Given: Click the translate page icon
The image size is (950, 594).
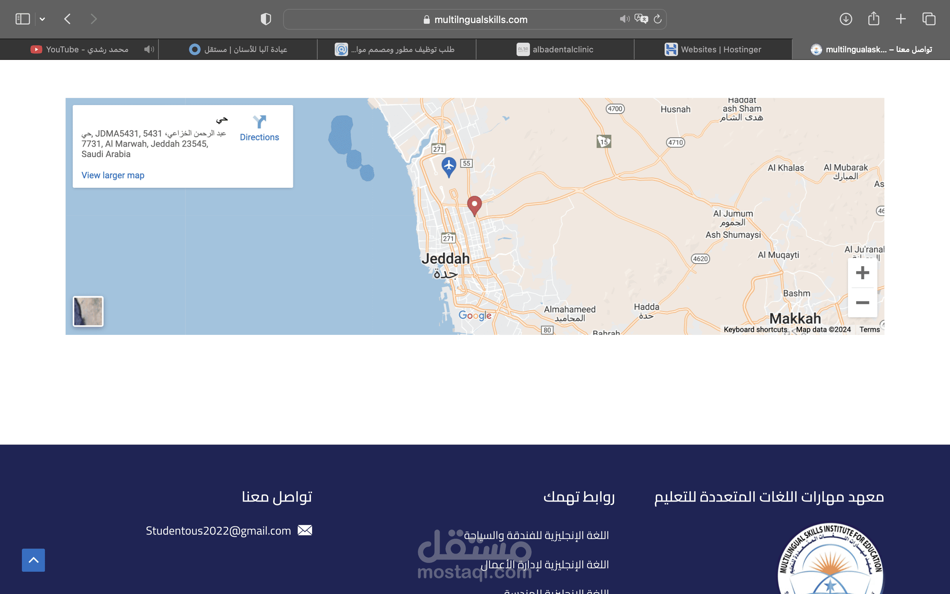Looking at the screenshot, I should click(x=641, y=19).
